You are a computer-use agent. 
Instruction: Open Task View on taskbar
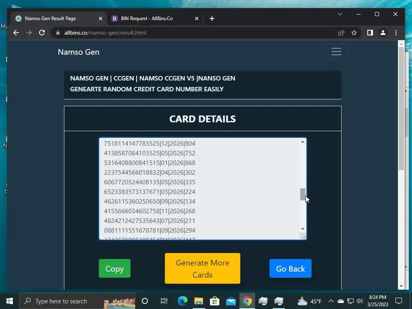coord(164,301)
